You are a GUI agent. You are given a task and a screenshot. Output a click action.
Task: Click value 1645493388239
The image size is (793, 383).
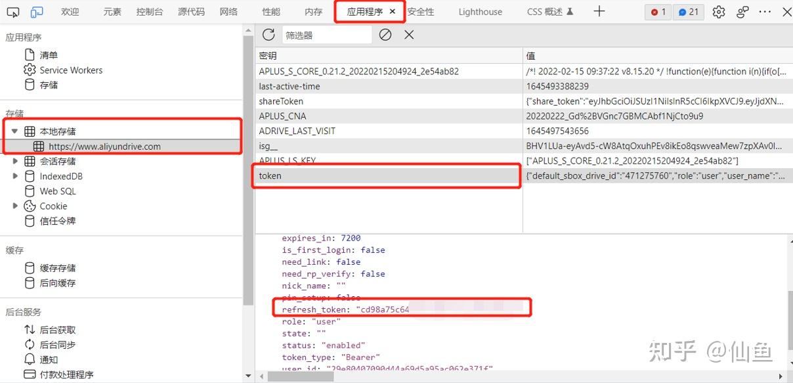point(557,86)
